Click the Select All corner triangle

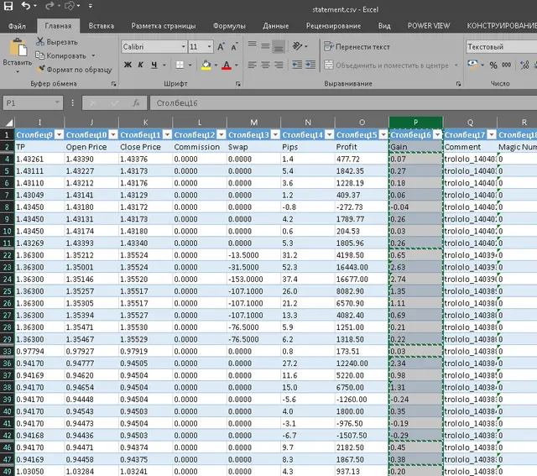coord(8,123)
